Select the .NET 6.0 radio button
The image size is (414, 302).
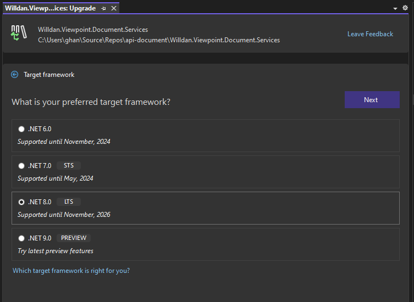[21, 129]
